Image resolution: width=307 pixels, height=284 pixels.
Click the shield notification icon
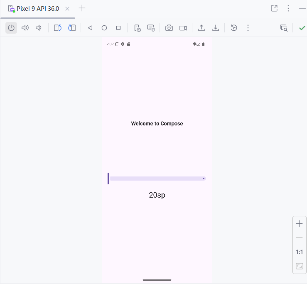point(123,44)
